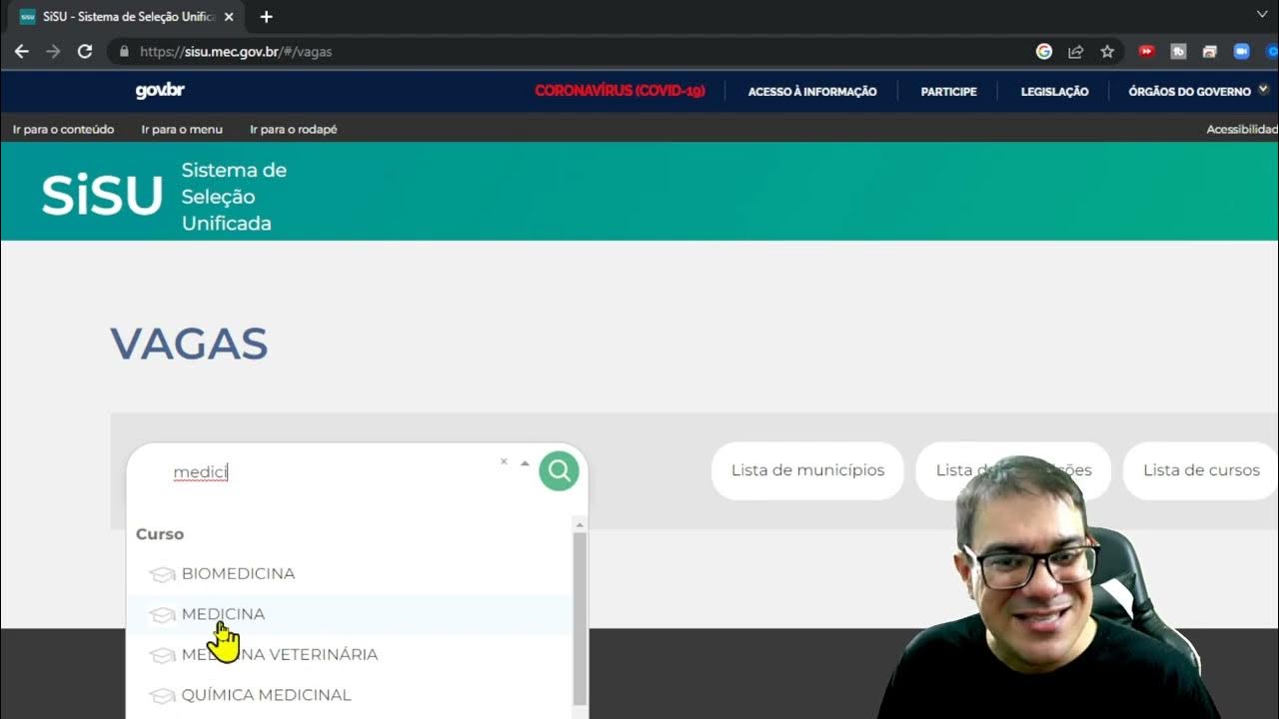Viewport: 1279px width, 719px height.
Task: Expand the ÓRGÃOS DO GOVERNO menu
Action: coord(1189,92)
